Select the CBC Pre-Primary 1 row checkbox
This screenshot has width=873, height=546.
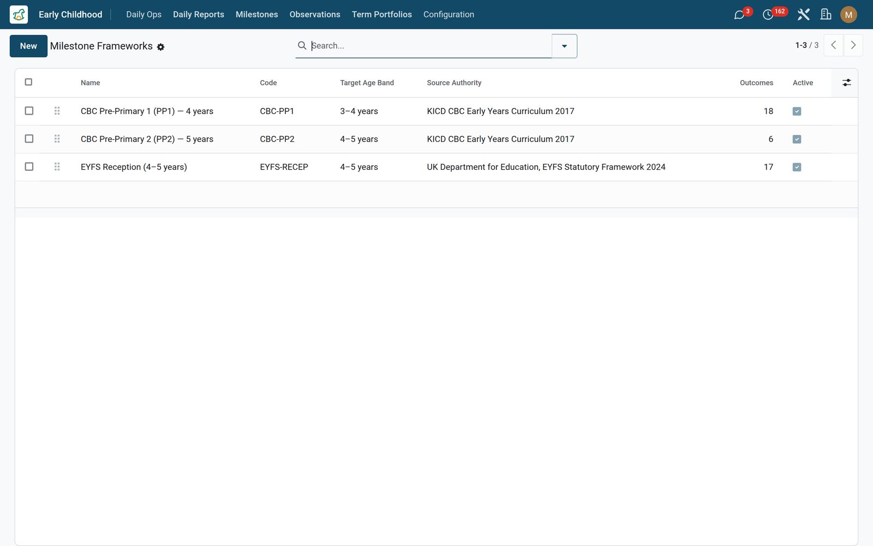(29, 111)
